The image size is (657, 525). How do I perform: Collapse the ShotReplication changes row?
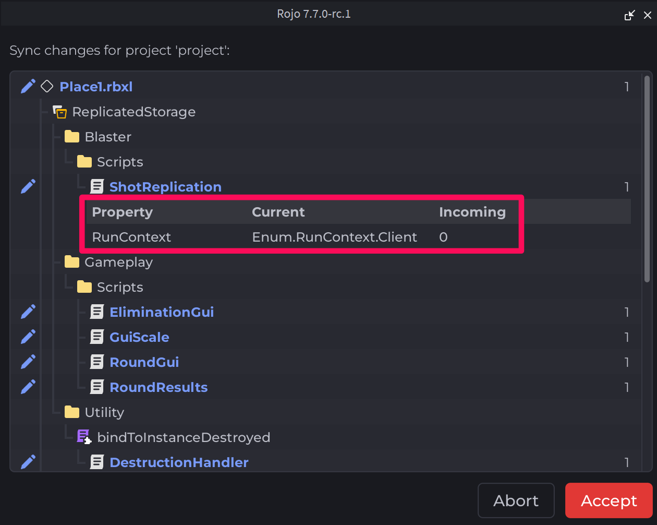pos(165,187)
